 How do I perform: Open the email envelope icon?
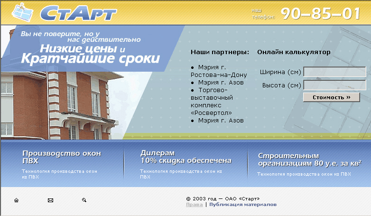pyautogui.click(x=50, y=200)
